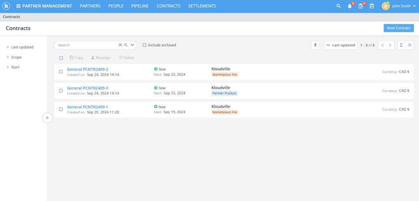Screen dimensions: 419x201
Task: Open the People menu
Action: click(116, 6)
